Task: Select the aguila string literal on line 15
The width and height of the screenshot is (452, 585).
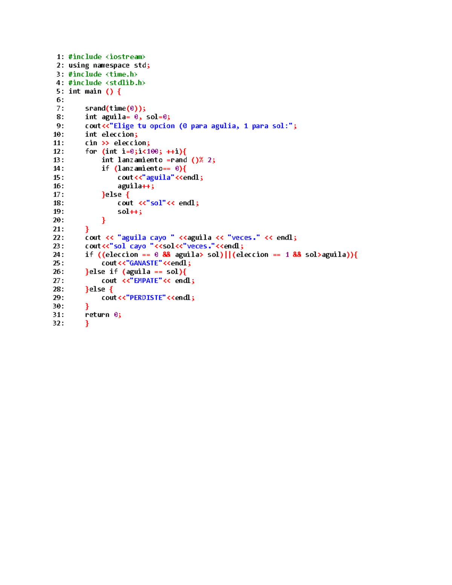Action: (x=158, y=177)
